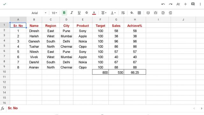Toggle italic formatting

tap(71, 13)
